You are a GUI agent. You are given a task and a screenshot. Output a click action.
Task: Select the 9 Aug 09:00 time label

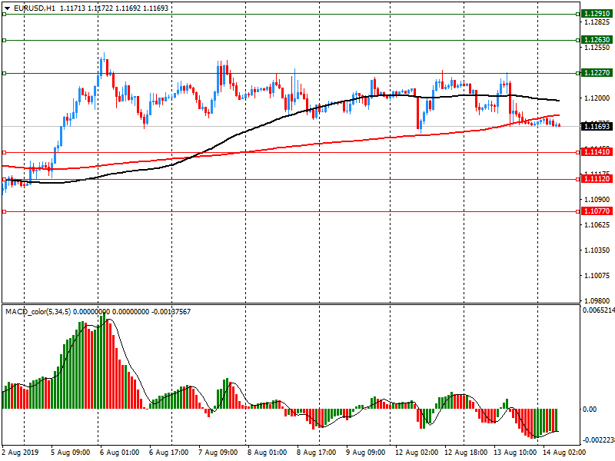[x=366, y=453]
